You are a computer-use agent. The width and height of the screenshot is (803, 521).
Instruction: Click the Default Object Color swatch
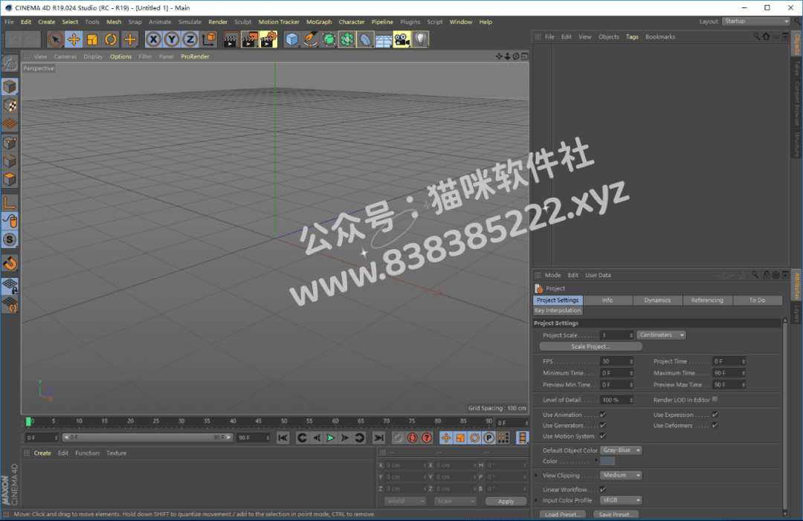[607, 462]
